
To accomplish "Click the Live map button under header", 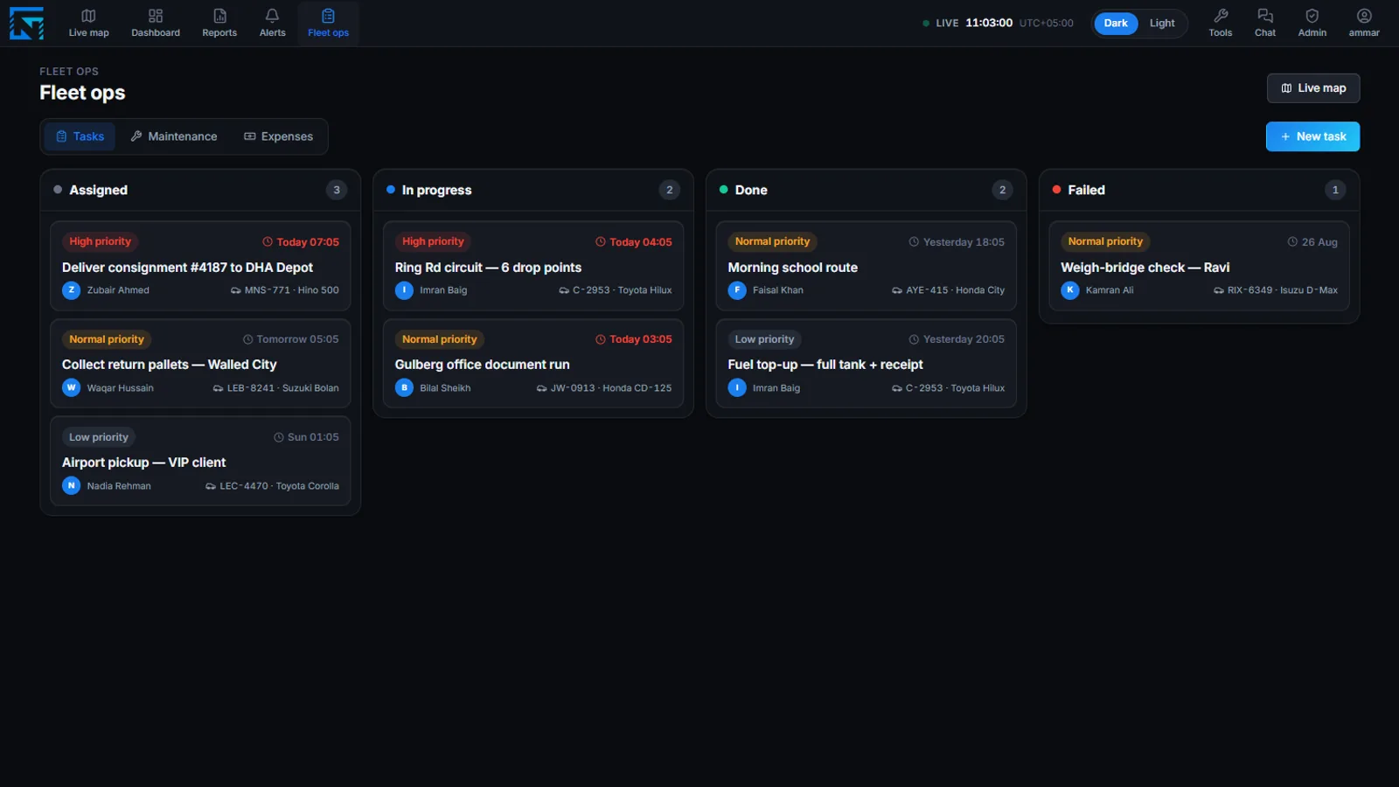I will click(x=1313, y=88).
